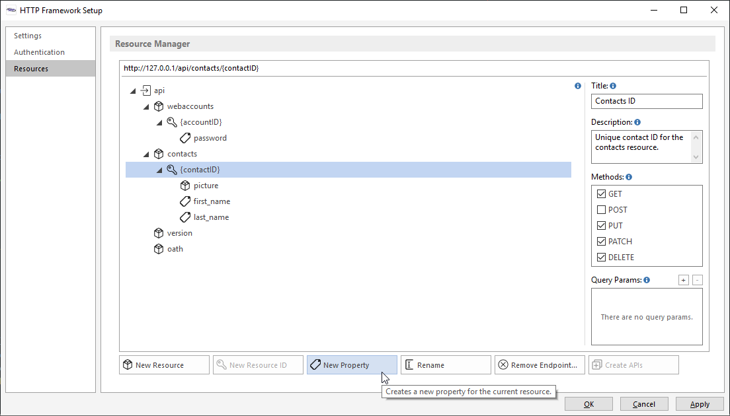Click the cube icon next to picture
The height and width of the screenshot is (416, 730).
click(x=185, y=186)
